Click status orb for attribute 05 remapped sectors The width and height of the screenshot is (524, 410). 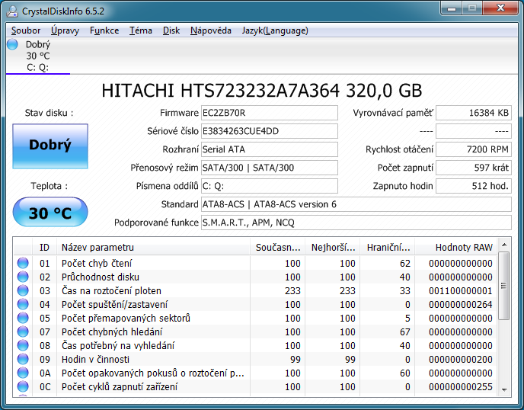click(x=23, y=319)
